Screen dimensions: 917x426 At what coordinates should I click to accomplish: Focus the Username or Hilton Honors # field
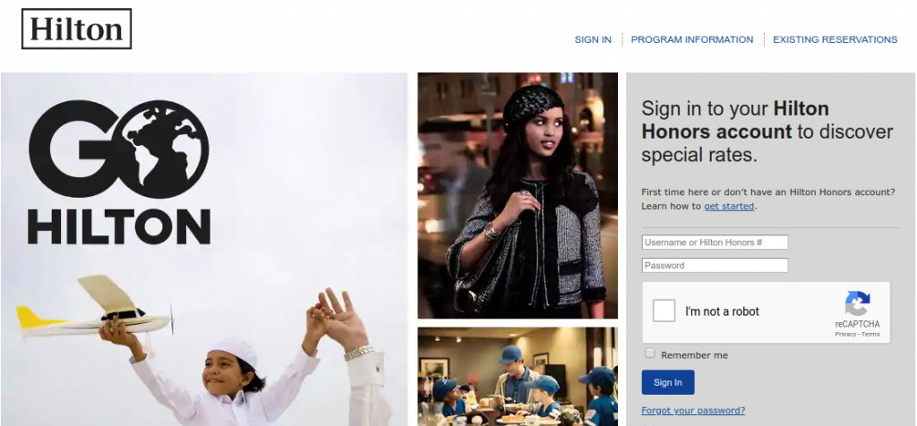[x=715, y=242]
